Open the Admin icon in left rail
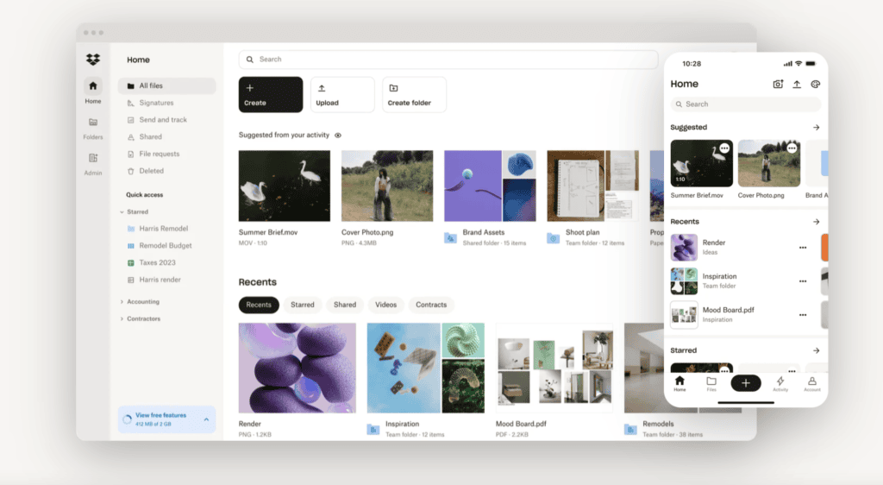Viewport: 883px width, 485px height. coord(93,158)
